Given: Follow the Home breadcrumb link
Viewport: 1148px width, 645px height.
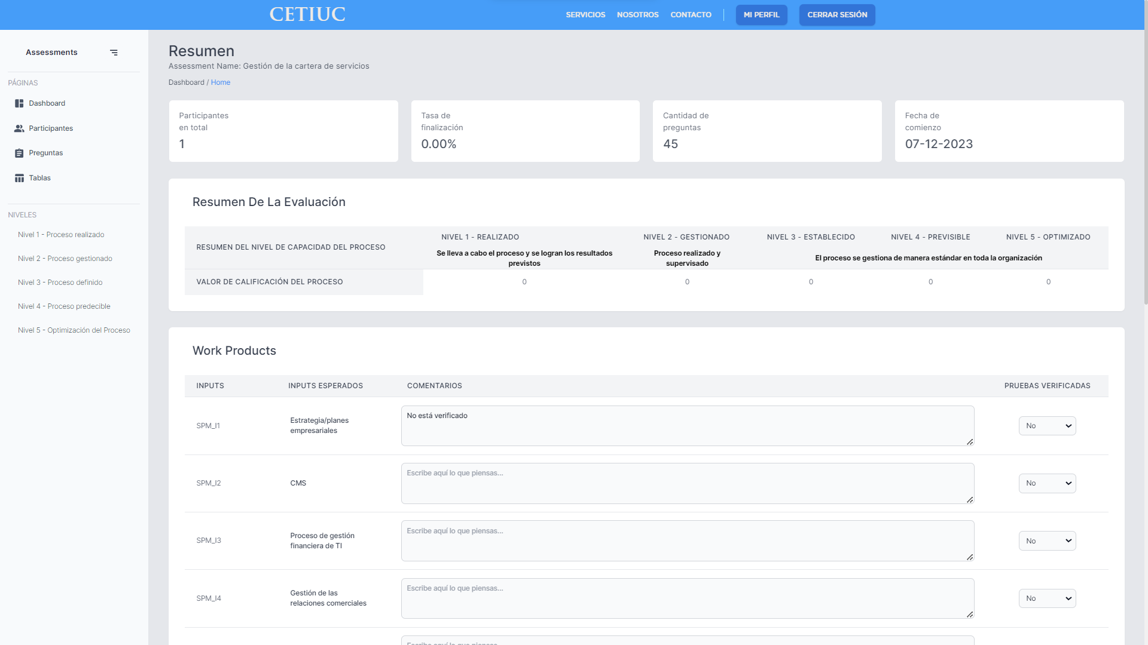Looking at the screenshot, I should coord(221,82).
